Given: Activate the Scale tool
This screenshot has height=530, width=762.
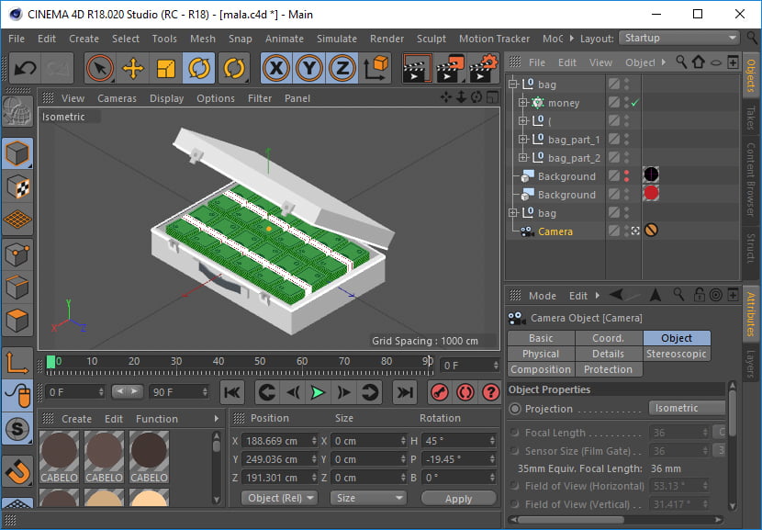Looking at the screenshot, I should (166, 67).
